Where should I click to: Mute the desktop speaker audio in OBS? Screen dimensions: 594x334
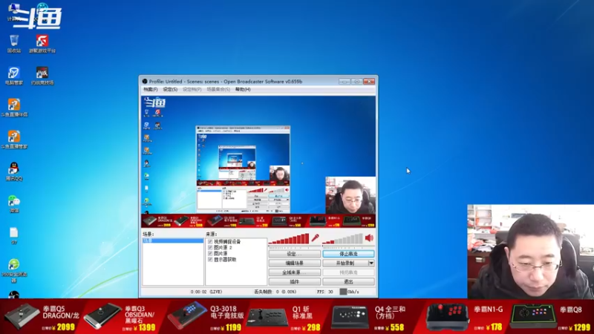coord(369,238)
